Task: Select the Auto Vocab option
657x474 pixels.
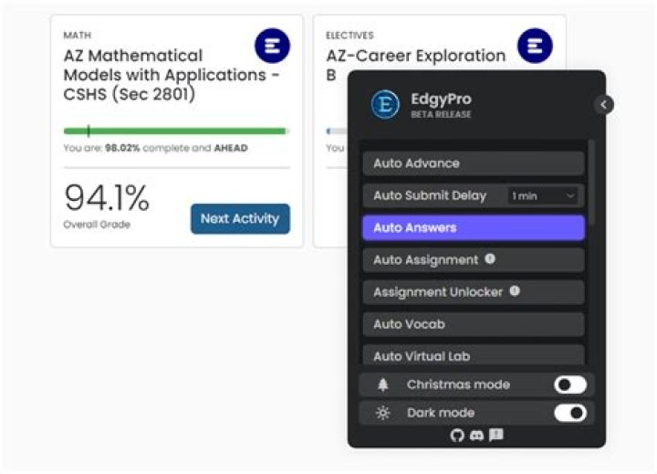Action: [x=473, y=324]
